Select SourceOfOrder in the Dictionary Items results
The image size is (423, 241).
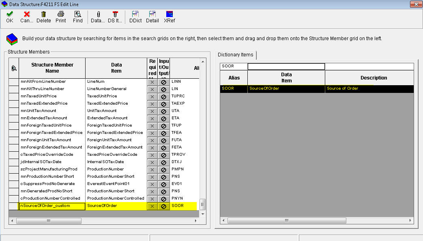tap(286, 89)
